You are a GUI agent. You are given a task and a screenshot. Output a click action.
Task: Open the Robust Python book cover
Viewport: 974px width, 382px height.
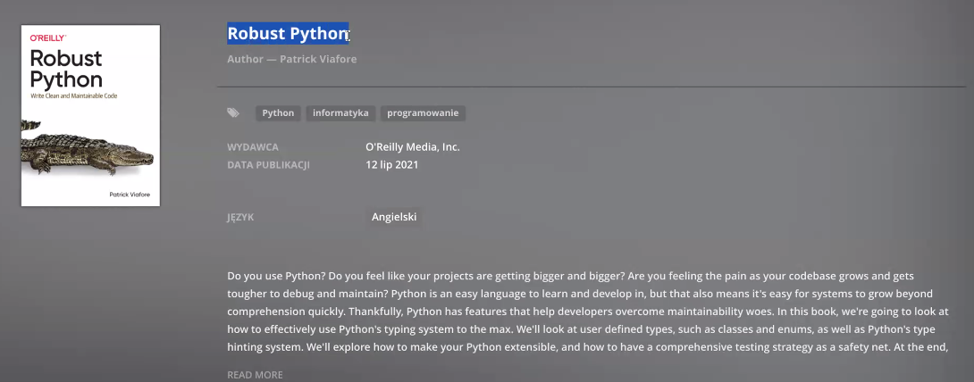point(90,115)
